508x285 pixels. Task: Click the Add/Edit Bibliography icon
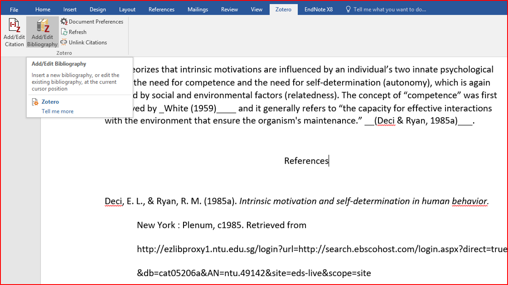point(42,27)
